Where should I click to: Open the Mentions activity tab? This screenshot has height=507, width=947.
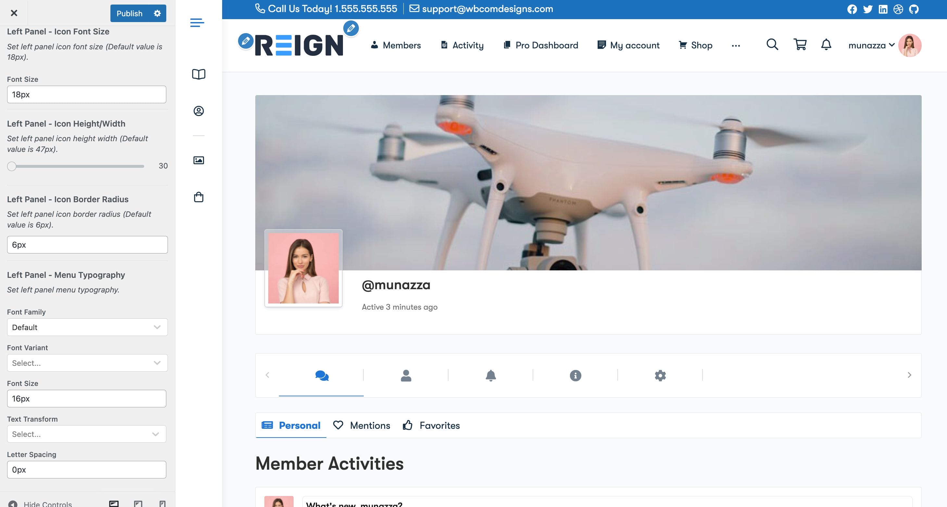(x=361, y=426)
